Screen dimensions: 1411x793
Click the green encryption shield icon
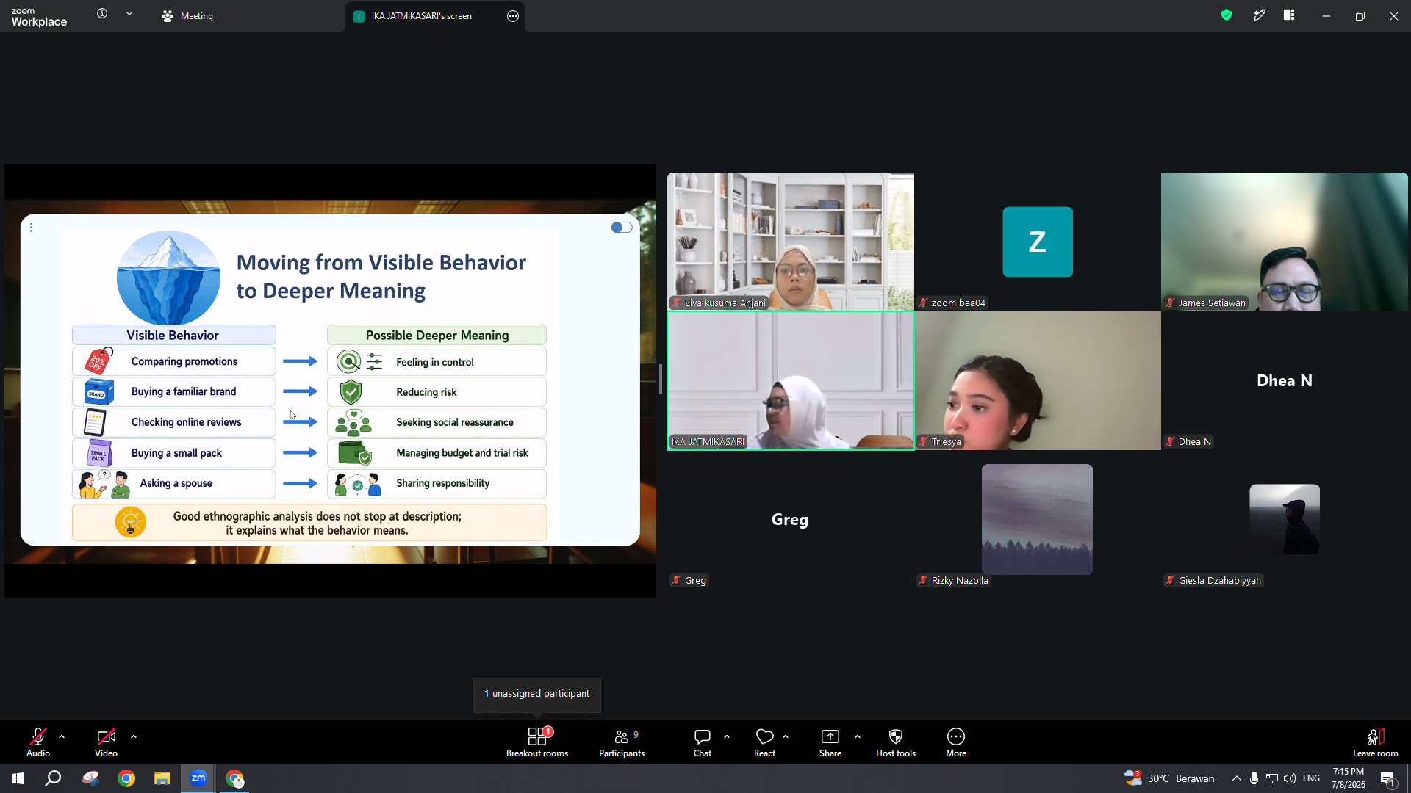click(1227, 15)
